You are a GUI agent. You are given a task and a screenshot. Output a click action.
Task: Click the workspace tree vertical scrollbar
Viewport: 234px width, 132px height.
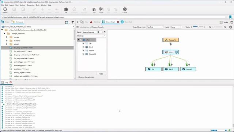(74, 54)
